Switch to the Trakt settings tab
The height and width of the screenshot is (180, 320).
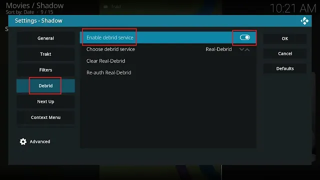[x=45, y=54]
